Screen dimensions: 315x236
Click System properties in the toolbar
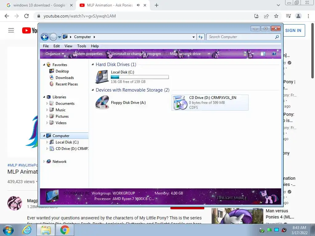coord(88,54)
